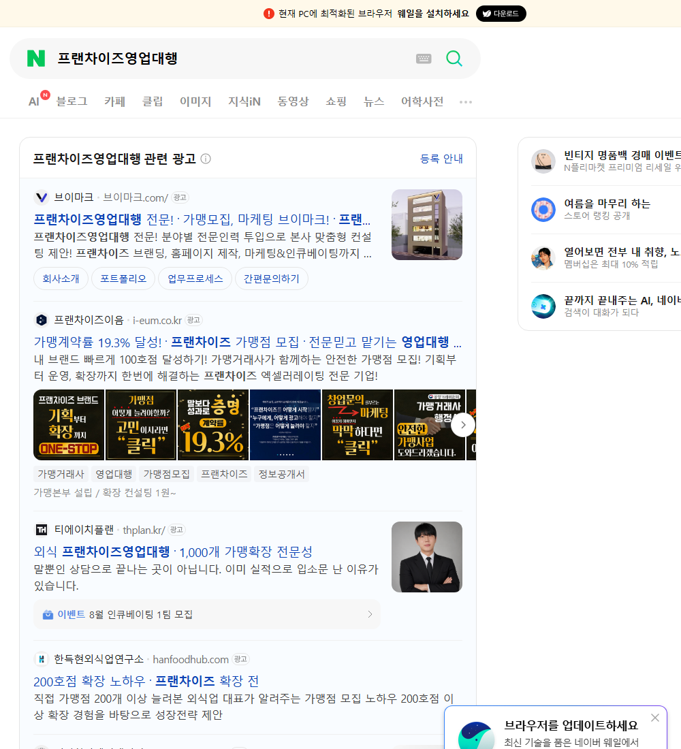Click the 간편문의하기 chip
Screen dimensions: 681x749
tap(272, 278)
